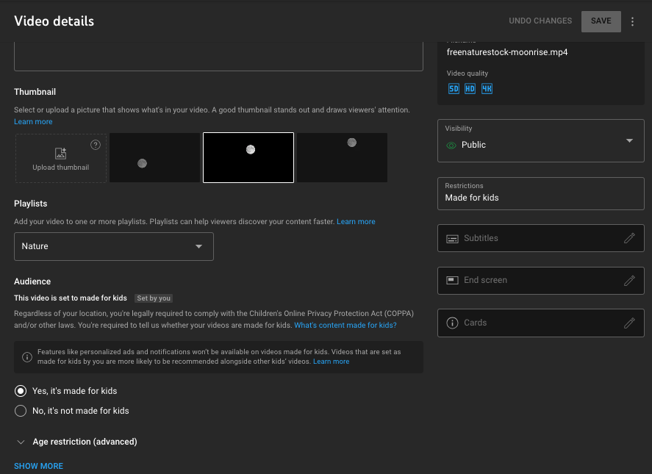
Task: Click the thumbnail help question mark icon
Action: click(96, 145)
